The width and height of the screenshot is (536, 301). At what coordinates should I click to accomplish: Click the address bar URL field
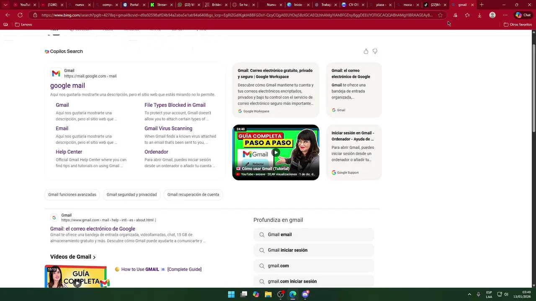pyautogui.click(x=237, y=15)
